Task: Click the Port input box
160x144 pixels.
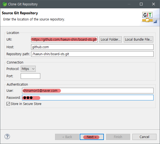Action: coord(30,76)
